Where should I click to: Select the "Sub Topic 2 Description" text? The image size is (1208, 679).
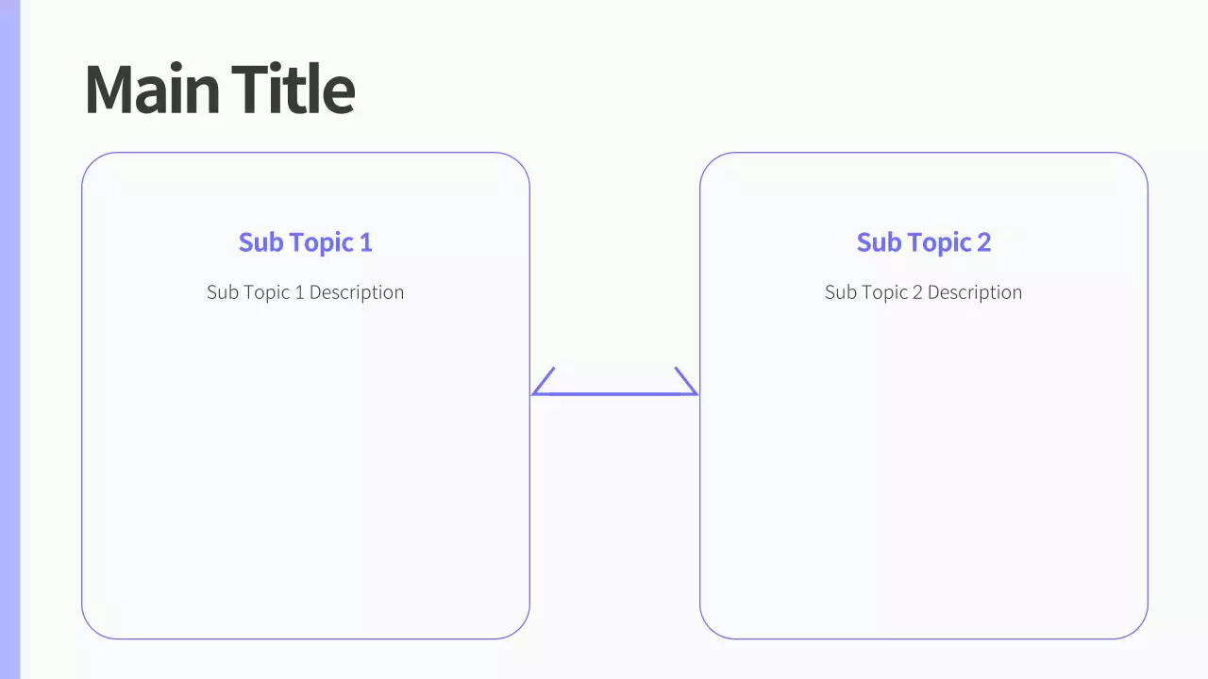click(x=923, y=292)
